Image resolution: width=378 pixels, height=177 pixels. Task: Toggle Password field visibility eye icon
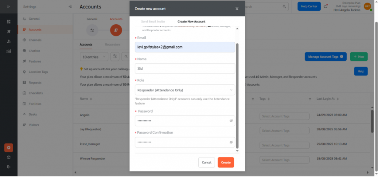231,121
